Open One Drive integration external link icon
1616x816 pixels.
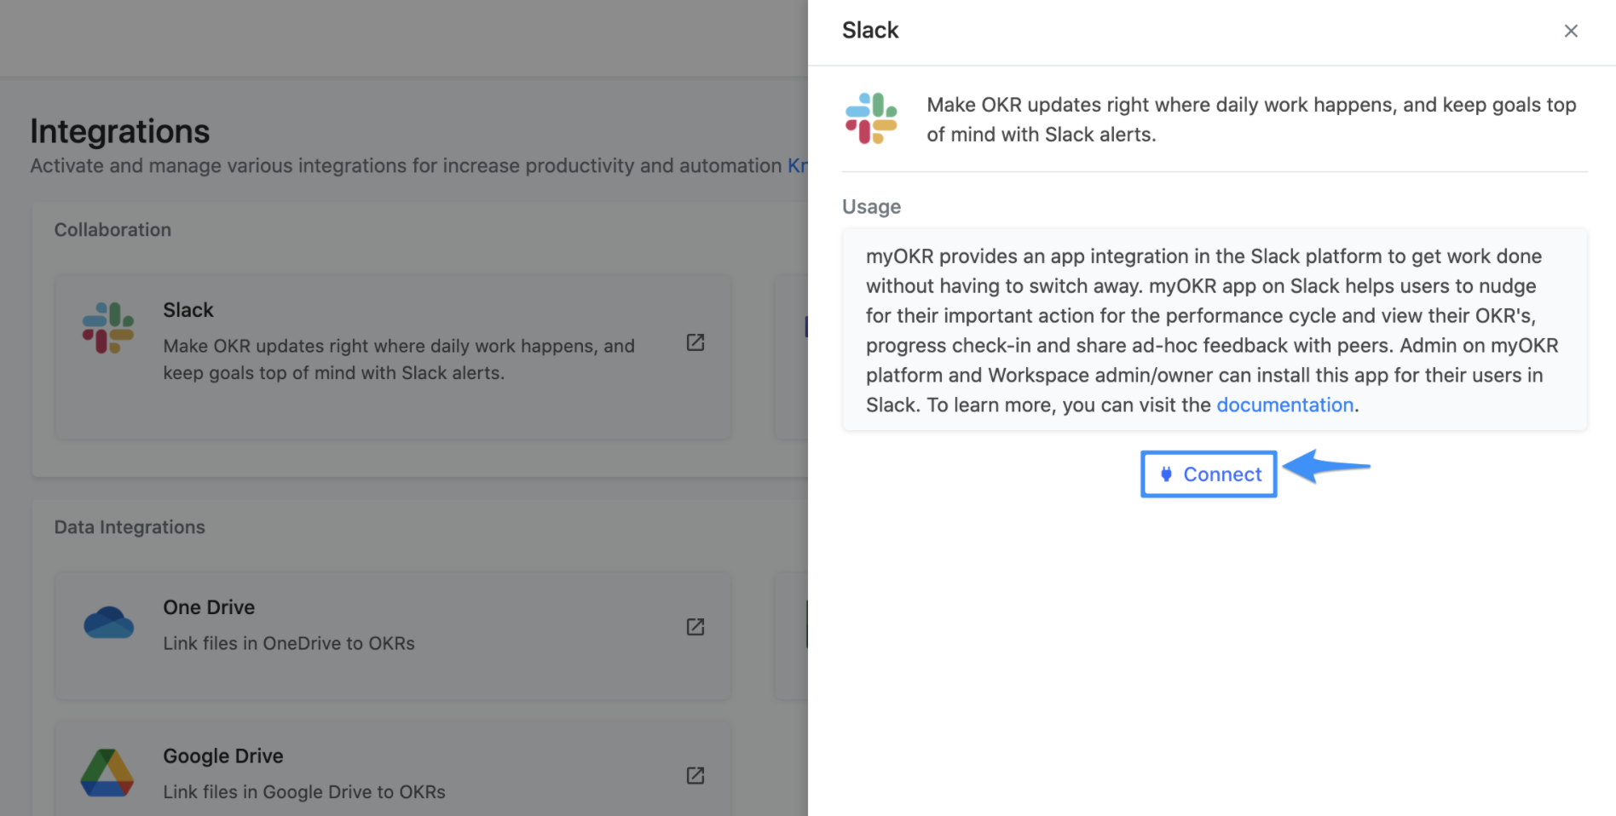(695, 627)
